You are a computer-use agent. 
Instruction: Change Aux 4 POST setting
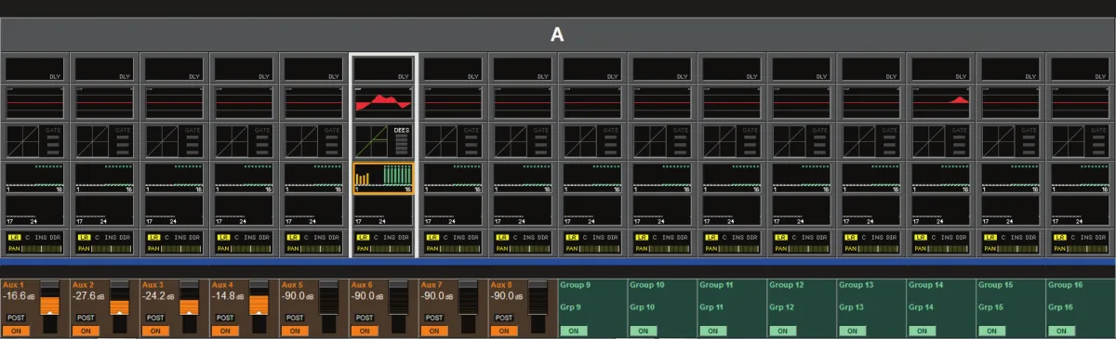pos(225,318)
